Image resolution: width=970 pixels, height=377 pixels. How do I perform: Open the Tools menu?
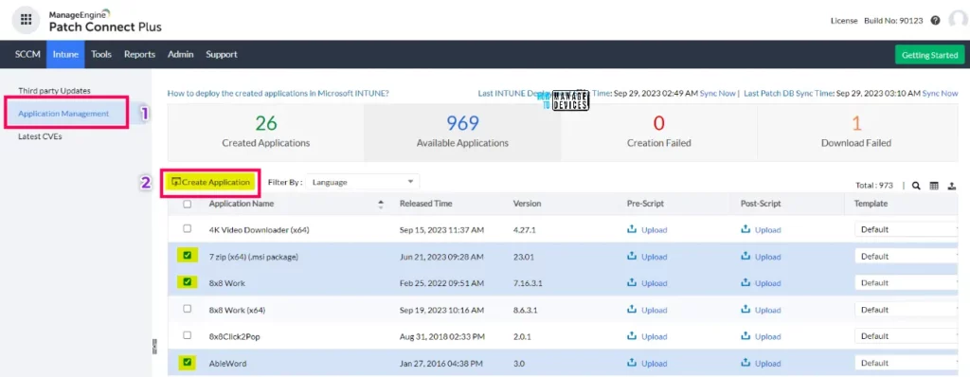click(101, 55)
